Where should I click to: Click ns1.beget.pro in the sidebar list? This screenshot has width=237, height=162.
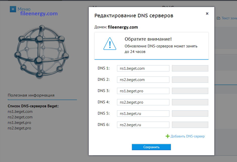pos(19,123)
